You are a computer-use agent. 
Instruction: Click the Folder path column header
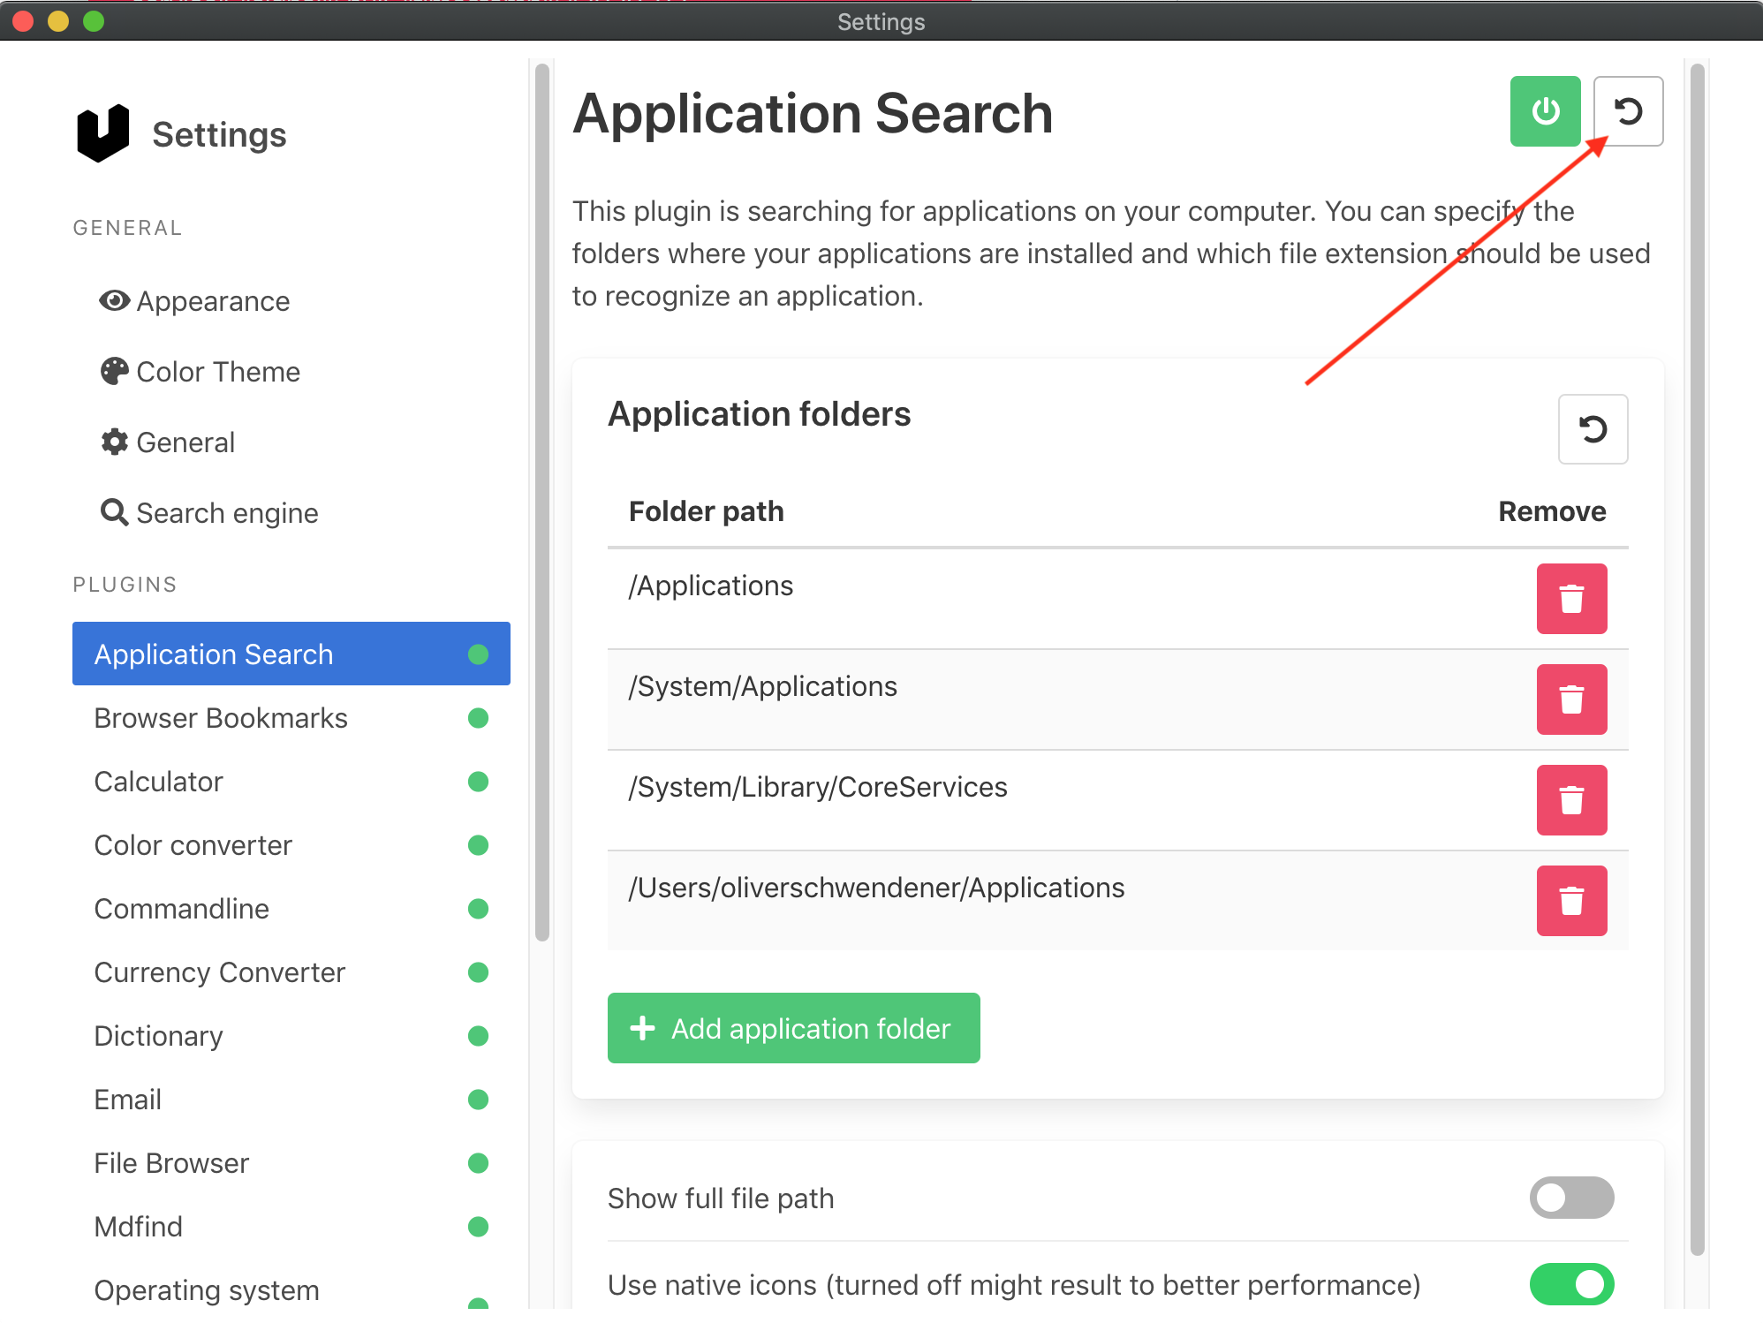point(706,511)
